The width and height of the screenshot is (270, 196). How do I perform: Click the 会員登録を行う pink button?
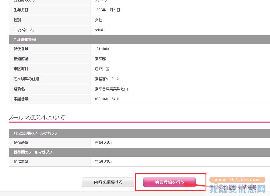tap(170, 182)
